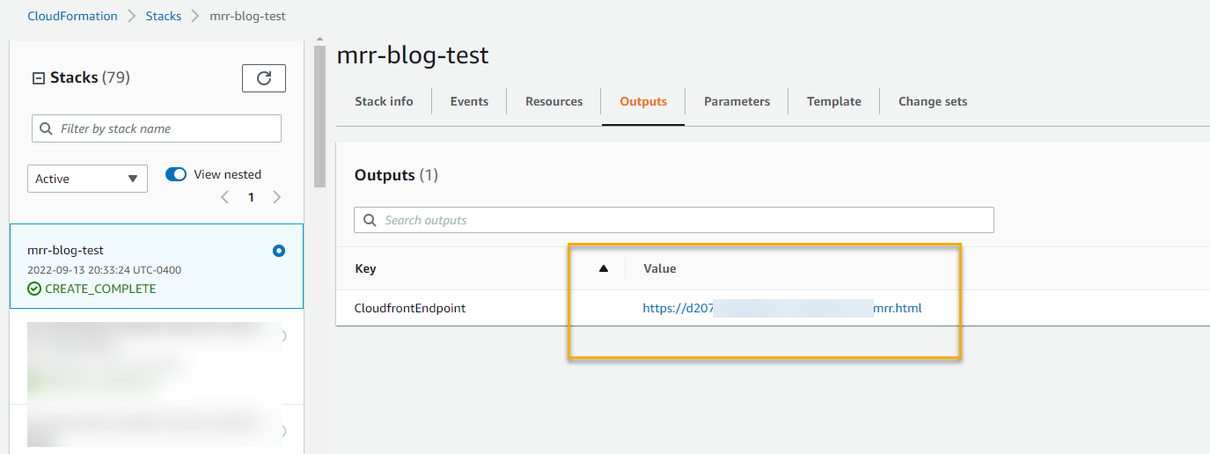1210x454 pixels.
Task: Select the mrr-blog-test radio button
Action: coord(279,251)
